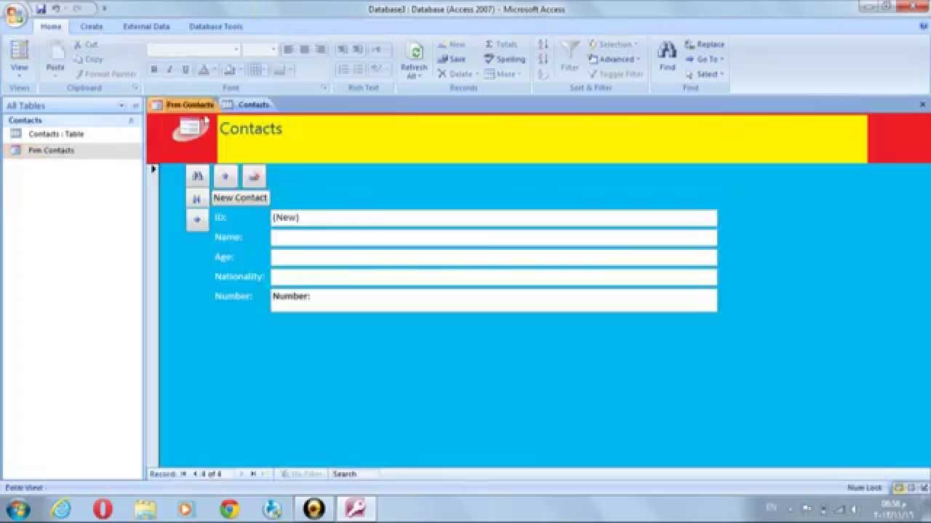Switch to the Database Tools tab
This screenshot has width=931, height=523.
(x=215, y=26)
